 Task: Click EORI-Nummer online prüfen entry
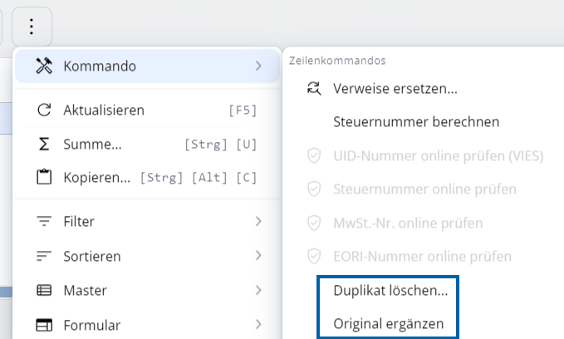[x=422, y=257]
